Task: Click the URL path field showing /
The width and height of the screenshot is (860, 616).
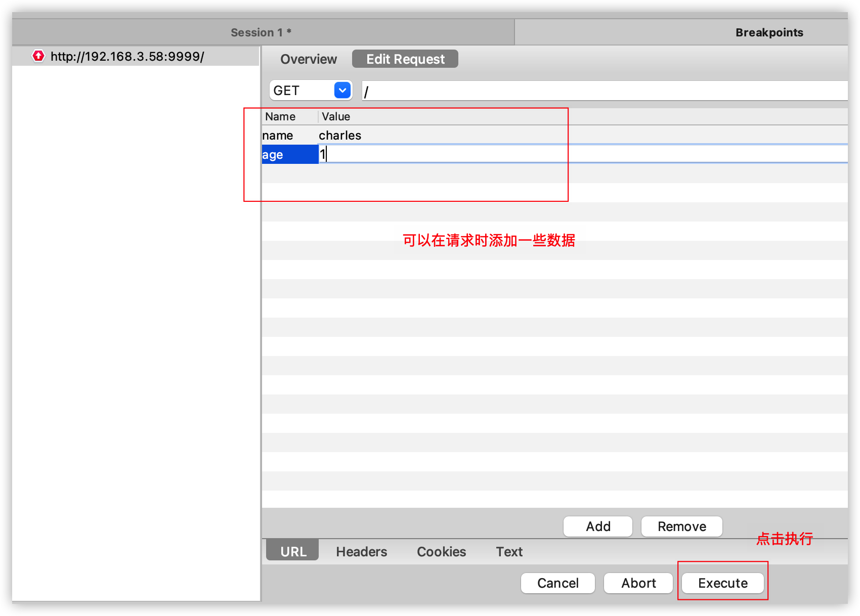Action: point(556,91)
